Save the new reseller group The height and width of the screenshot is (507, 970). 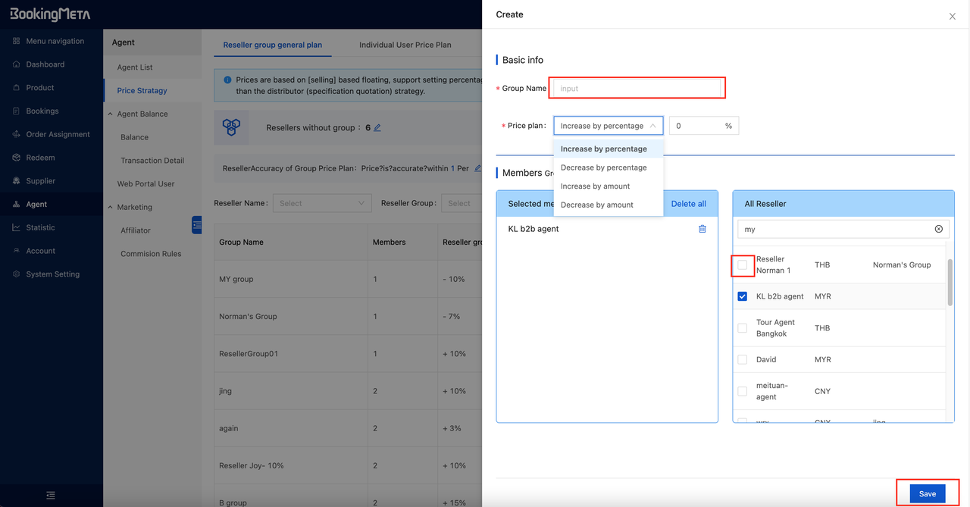click(927, 493)
